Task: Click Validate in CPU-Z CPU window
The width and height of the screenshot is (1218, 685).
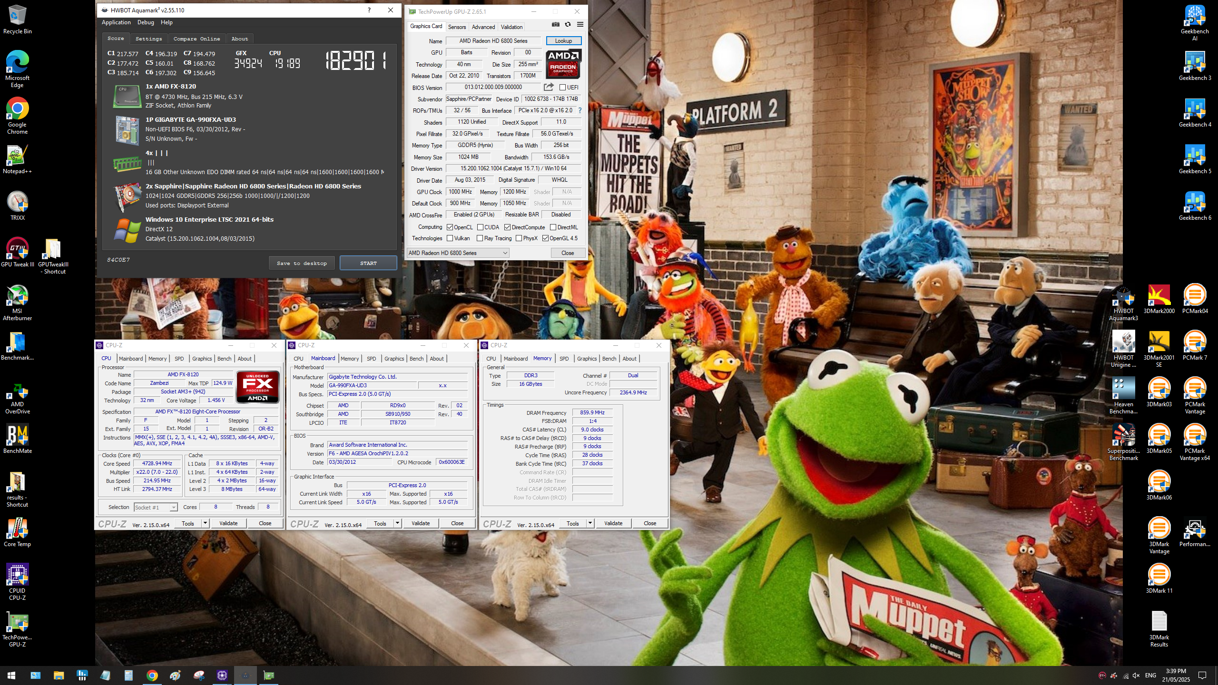Action: [x=228, y=523]
